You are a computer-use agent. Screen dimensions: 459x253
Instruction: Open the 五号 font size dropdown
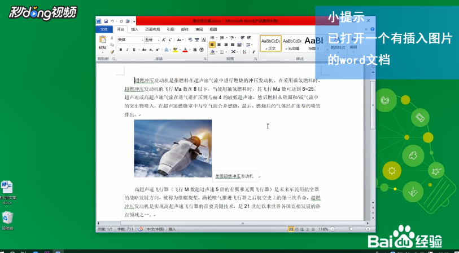[x=159, y=40]
